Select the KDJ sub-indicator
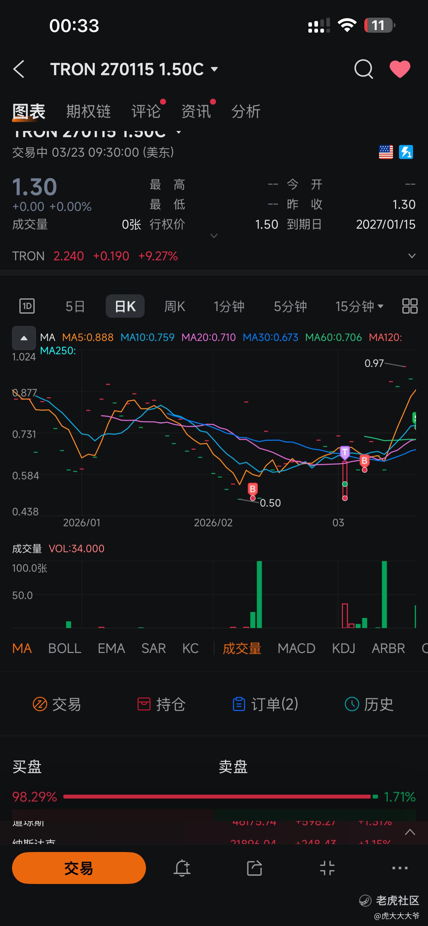 click(x=344, y=648)
